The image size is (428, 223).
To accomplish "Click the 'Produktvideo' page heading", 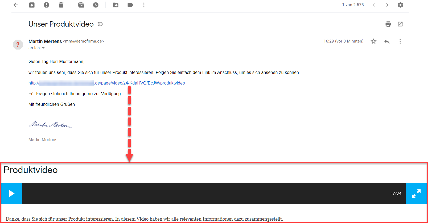I will pyautogui.click(x=31, y=170).
